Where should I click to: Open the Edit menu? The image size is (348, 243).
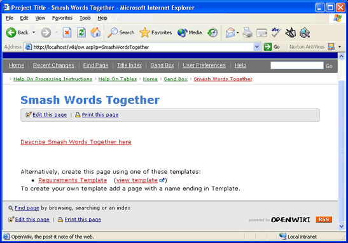tap(24, 18)
